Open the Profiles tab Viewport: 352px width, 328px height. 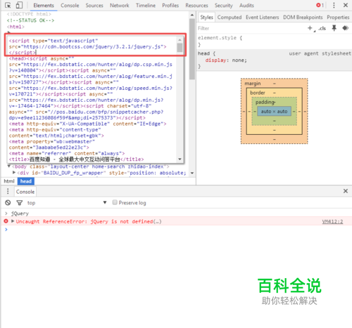pyautogui.click(x=170, y=6)
